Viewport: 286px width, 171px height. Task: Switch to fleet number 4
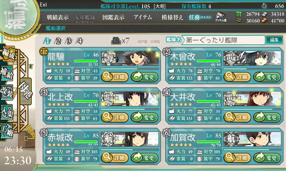80,41
